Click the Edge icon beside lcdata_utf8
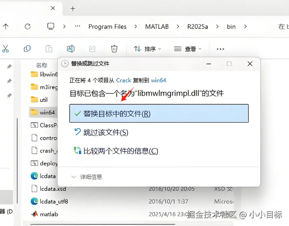This screenshot has width=289, height=226. (34, 201)
